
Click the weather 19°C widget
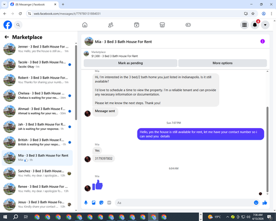tap(214, 217)
